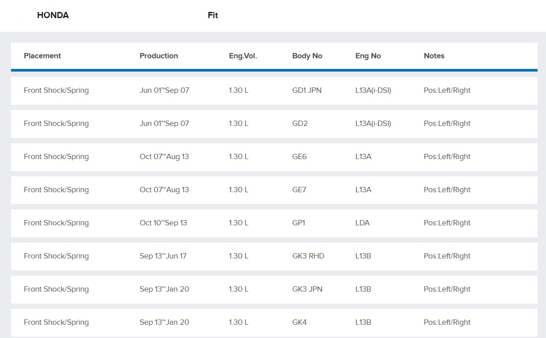Click the GP1 body number cell
The width and height of the screenshot is (546, 338).
(298, 223)
